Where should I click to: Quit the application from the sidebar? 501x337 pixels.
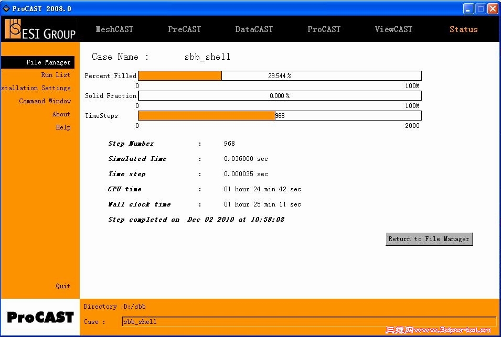coord(63,286)
